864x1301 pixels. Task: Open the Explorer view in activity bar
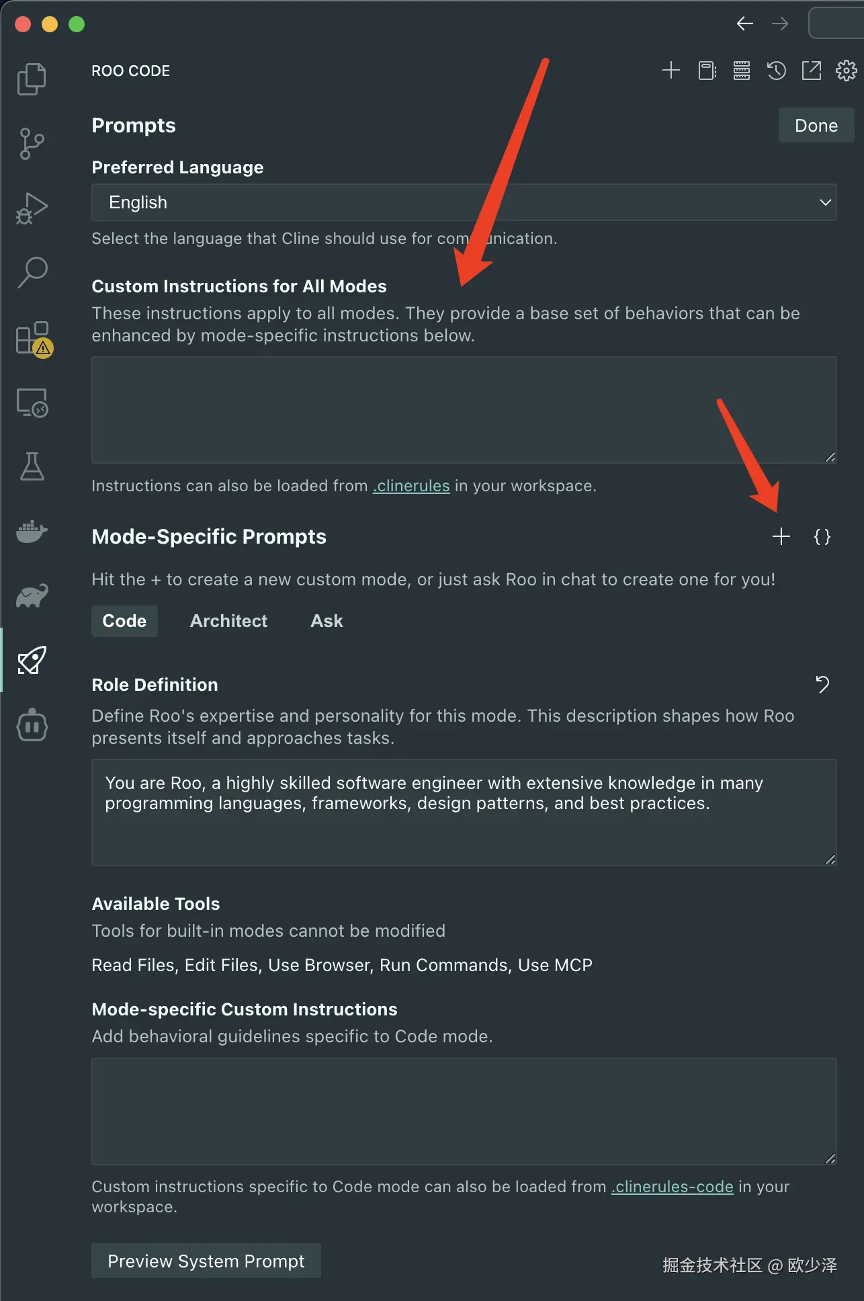(32, 79)
